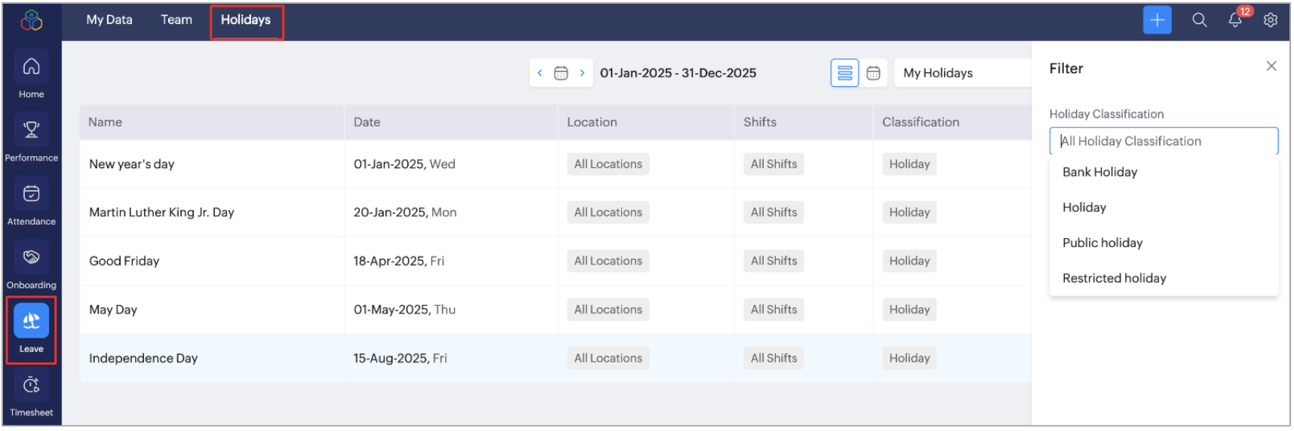Screen dimensions: 1294x431
Task: Switch to the My Data tab
Action: (109, 20)
